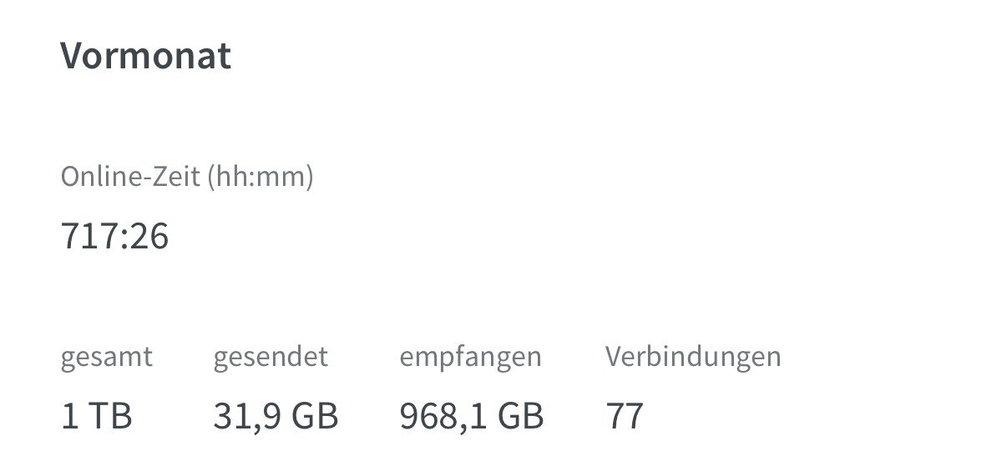Click the Vormonat section heading

(x=145, y=56)
